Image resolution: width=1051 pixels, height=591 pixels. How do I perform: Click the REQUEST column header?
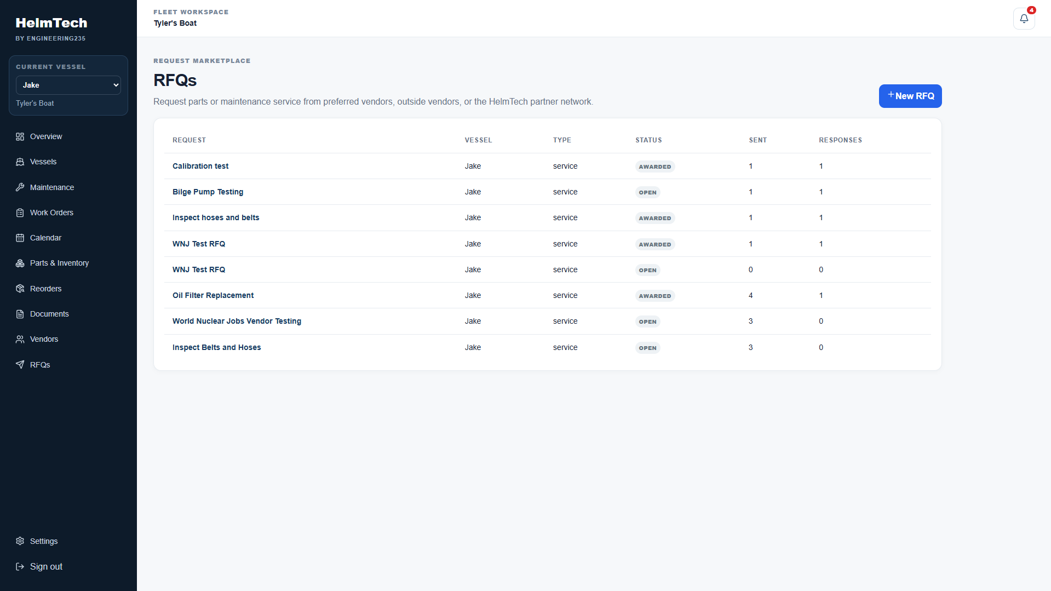tap(189, 140)
